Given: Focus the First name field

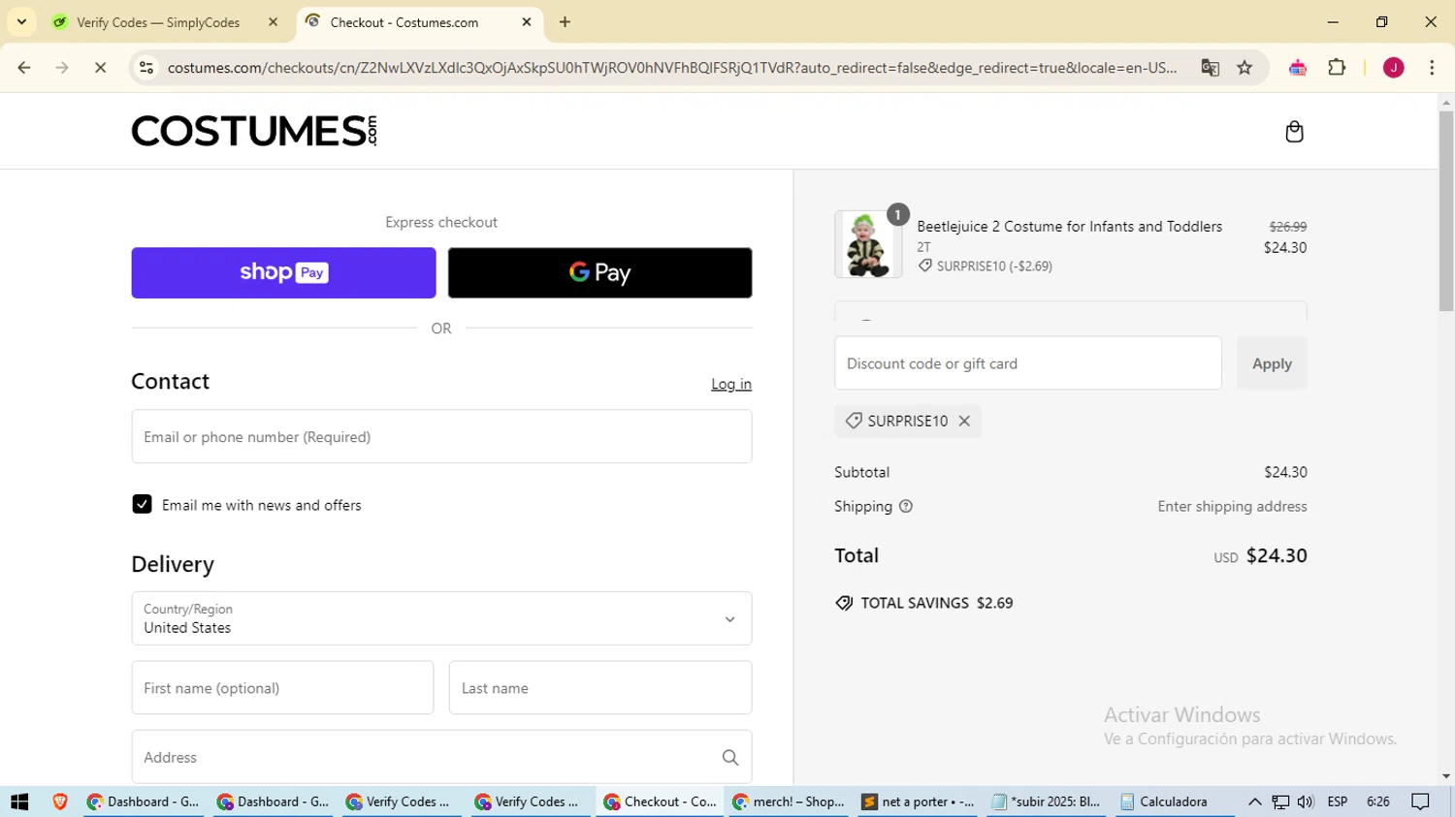Looking at the screenshot, I should pos(282,688).
